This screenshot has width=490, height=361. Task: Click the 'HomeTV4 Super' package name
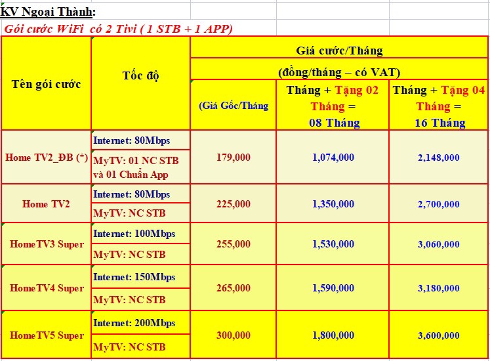click(x=47, y=287)
